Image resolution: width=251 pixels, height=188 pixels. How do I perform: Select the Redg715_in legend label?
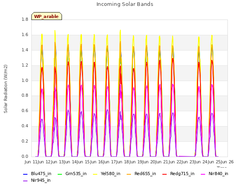pos(182,174)
